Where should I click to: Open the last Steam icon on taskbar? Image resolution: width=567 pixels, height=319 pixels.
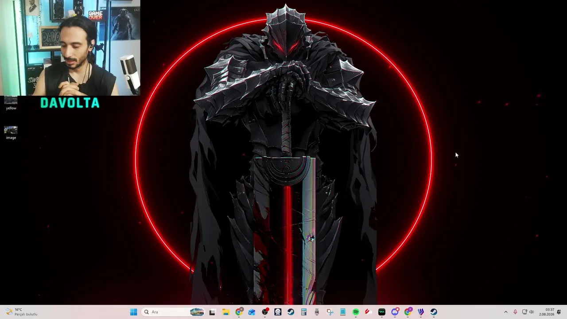tap(434, 312)
